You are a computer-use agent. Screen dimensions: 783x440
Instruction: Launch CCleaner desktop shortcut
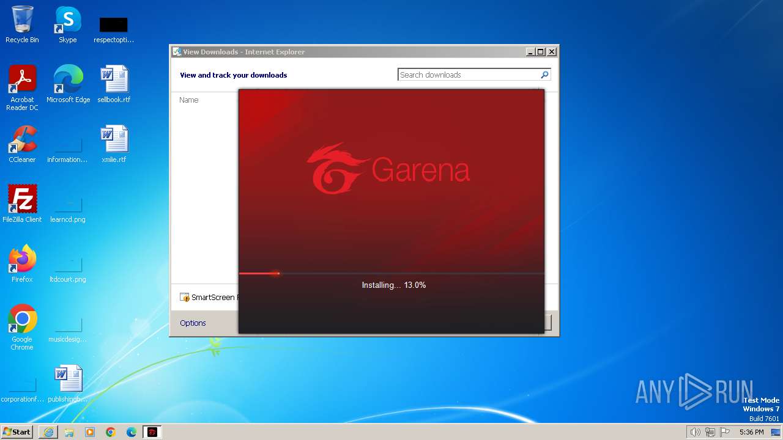(22, 144)
